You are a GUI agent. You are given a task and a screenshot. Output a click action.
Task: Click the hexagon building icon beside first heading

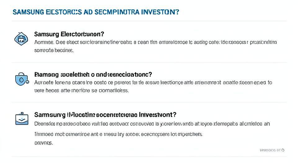click(21, 39)
